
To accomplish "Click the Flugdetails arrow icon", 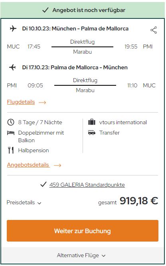I will tap(42, 102).
